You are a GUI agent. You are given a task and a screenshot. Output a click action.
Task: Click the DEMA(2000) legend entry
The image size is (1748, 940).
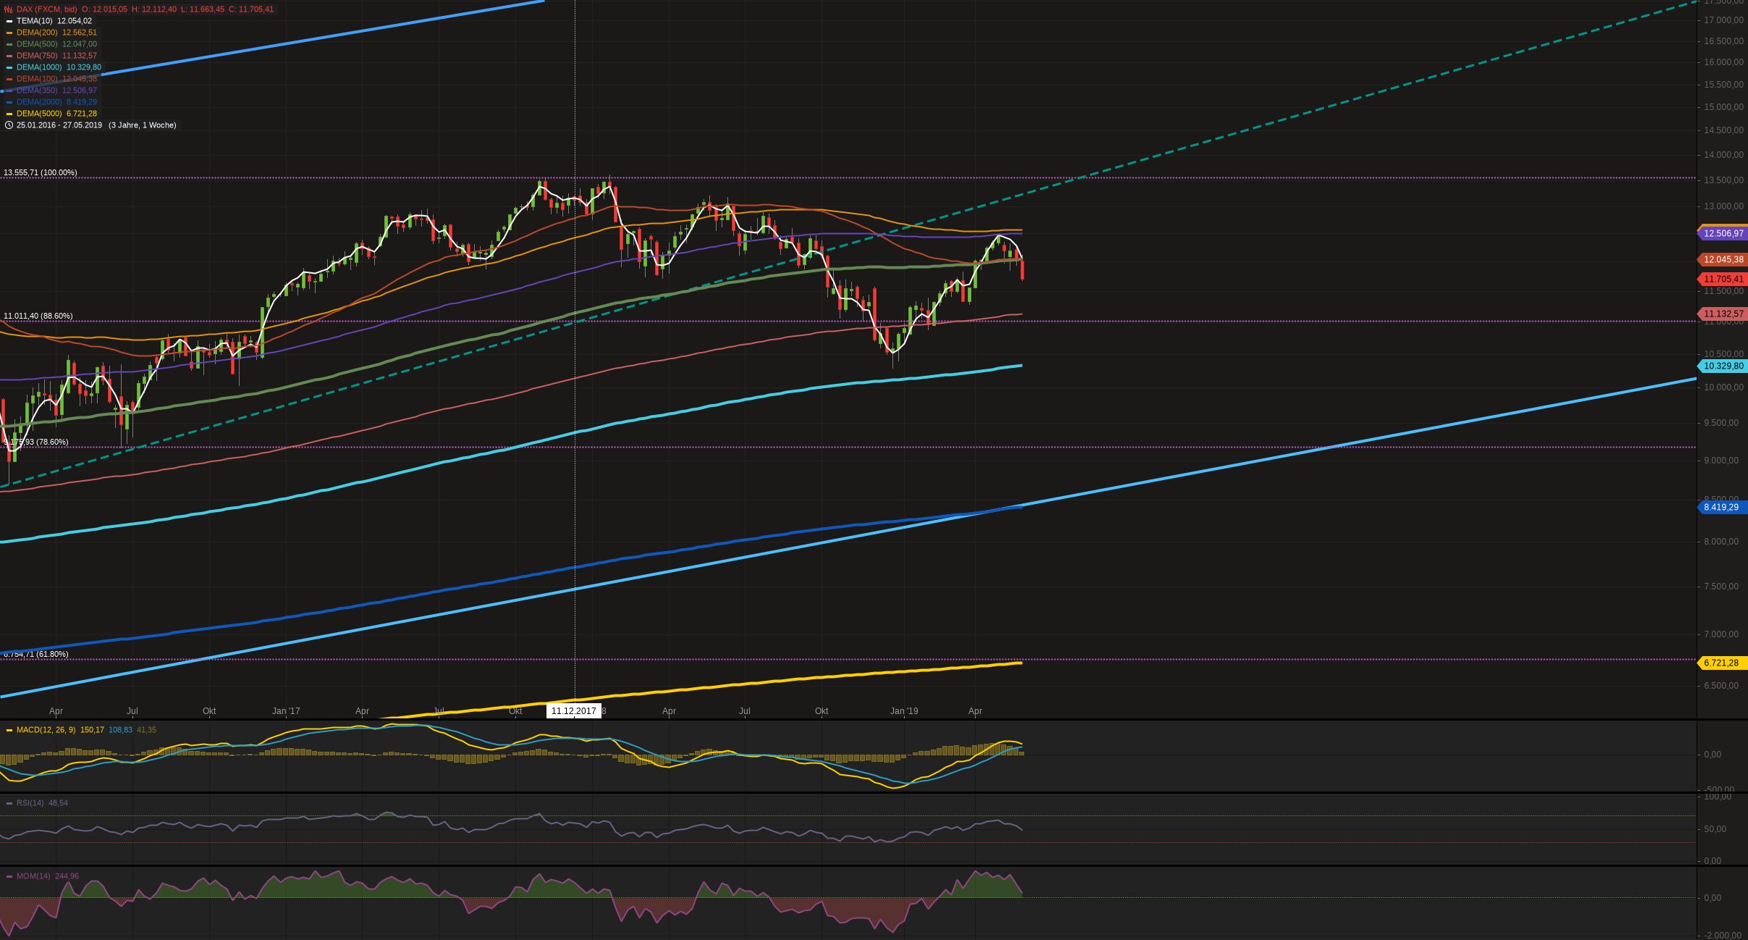point(39,102)
